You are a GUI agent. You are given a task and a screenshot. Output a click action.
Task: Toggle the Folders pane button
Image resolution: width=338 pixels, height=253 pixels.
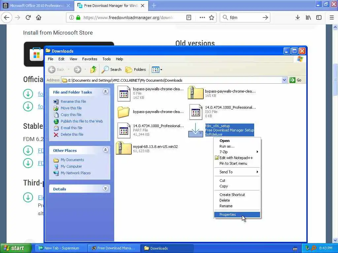point(136,70)
